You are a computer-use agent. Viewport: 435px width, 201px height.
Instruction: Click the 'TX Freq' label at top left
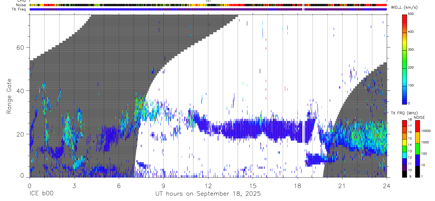pos(19,9)
